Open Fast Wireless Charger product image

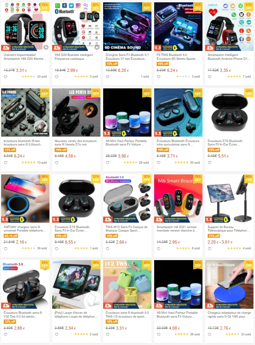pos(229,284)
